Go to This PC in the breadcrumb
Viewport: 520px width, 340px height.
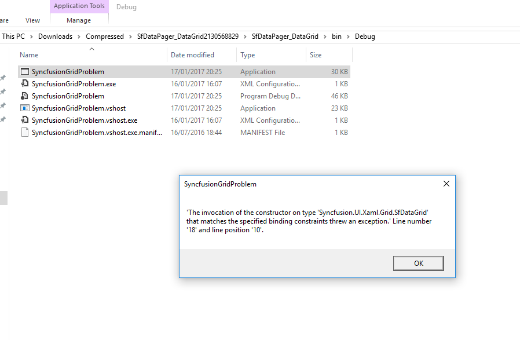[13, 36]
